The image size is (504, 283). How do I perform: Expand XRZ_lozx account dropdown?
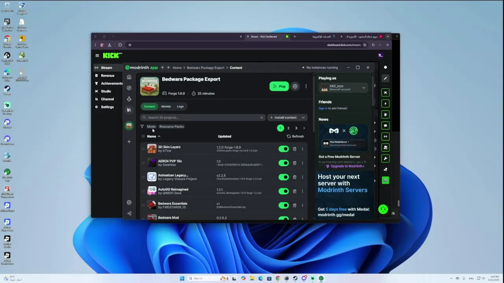(363, 88)
